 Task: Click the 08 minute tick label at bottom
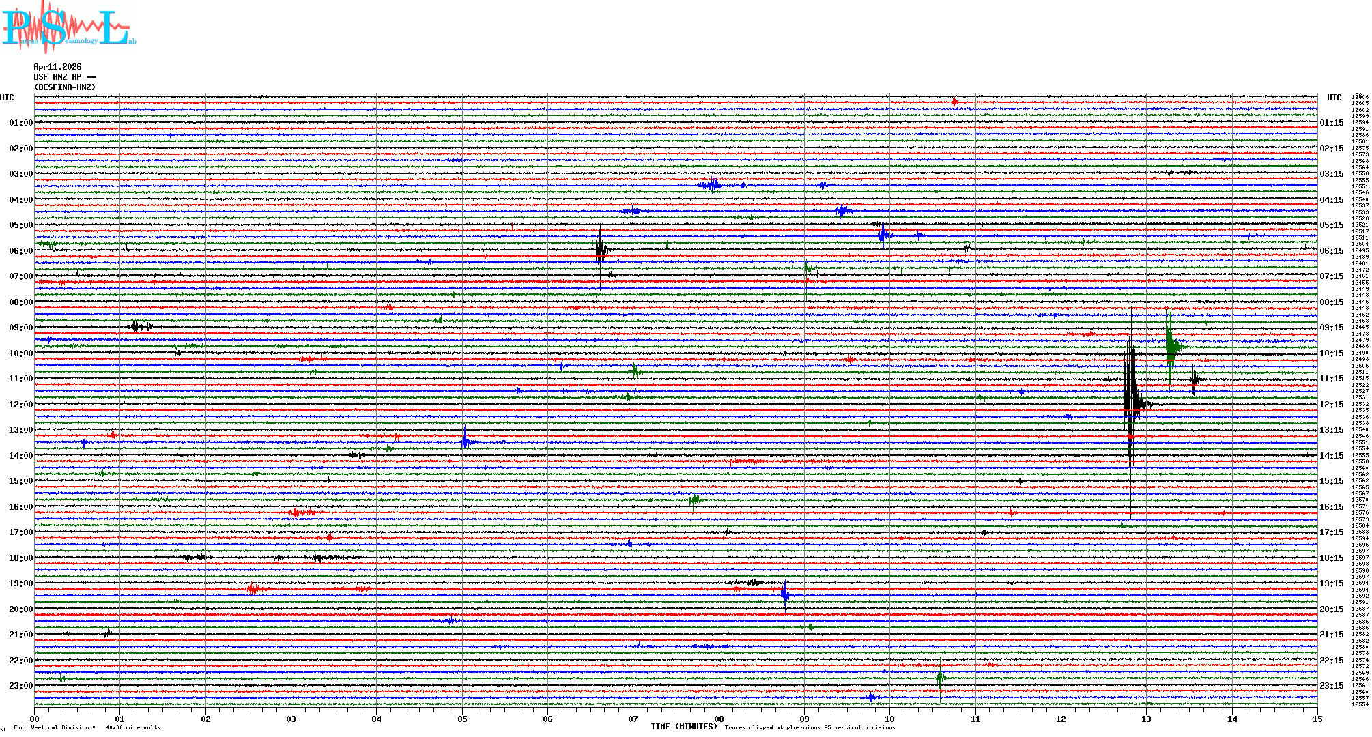click(719, 719)
